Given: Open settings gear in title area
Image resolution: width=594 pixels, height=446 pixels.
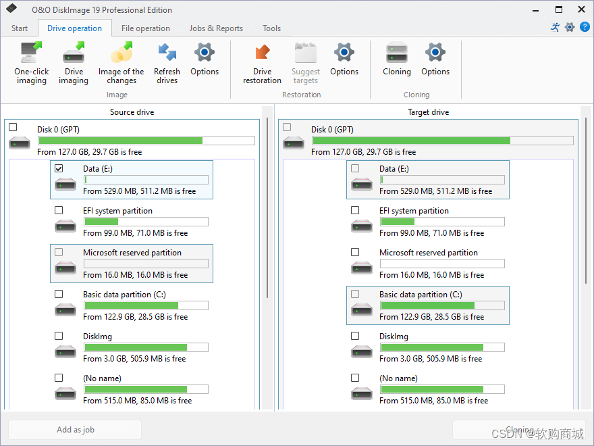Looking at the screenshot, I should tap(570, 27).
